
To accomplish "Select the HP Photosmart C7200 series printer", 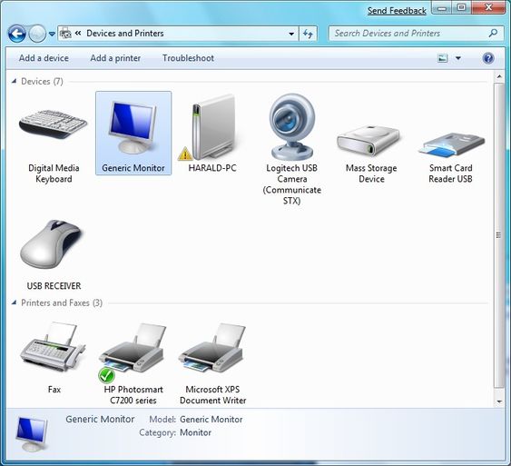I will [133, 362].
